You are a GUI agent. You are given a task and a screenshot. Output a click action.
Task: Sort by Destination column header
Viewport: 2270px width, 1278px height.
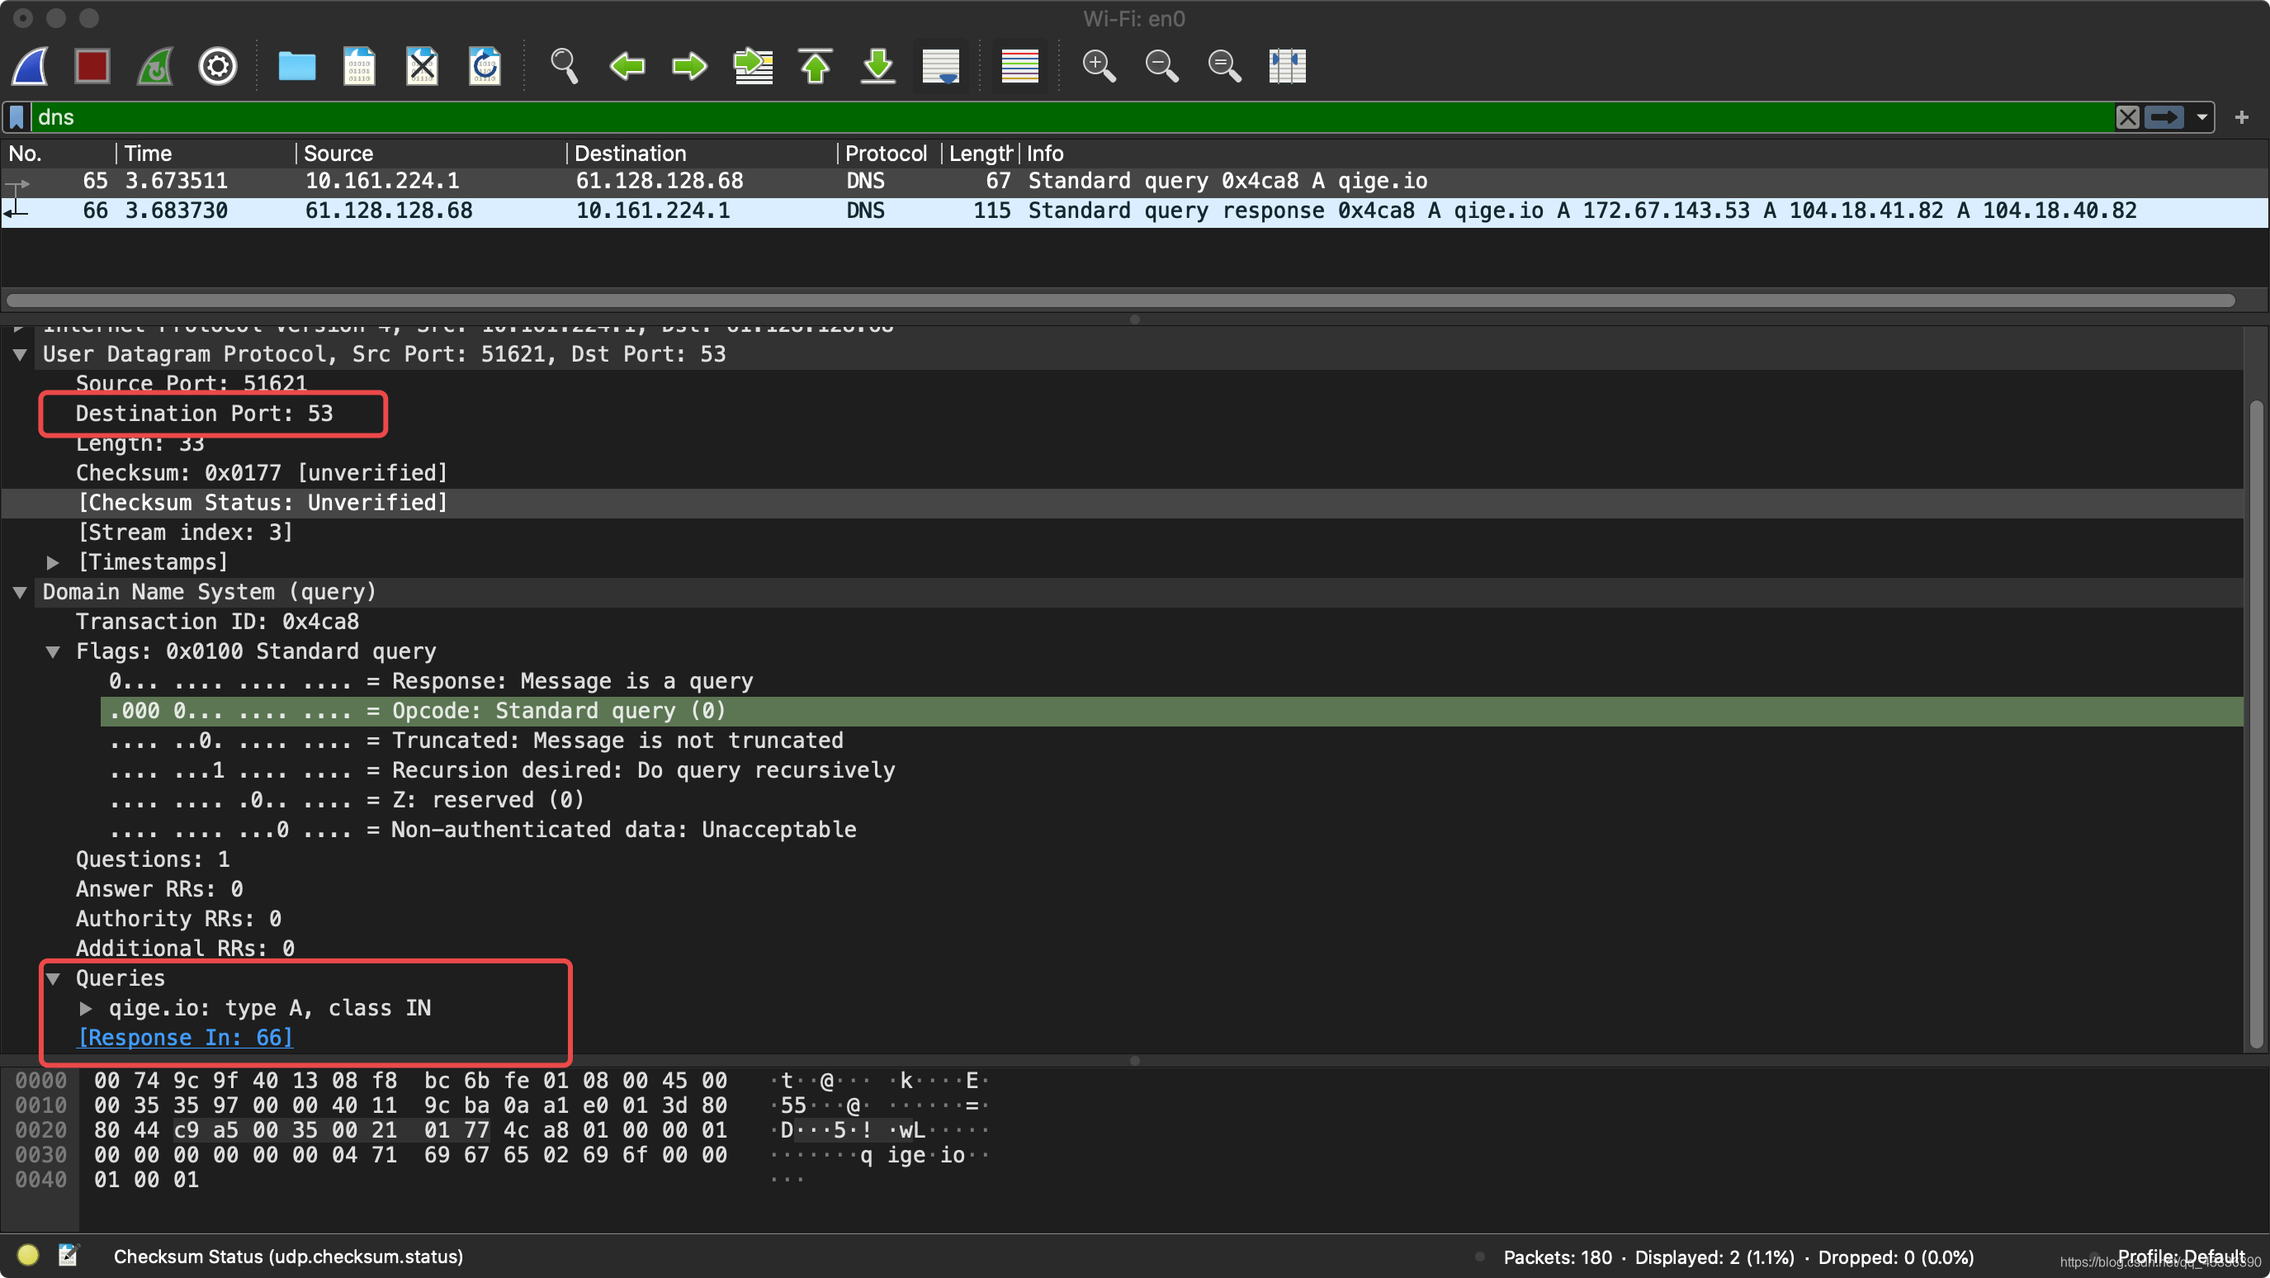click(x=701, y=154)
